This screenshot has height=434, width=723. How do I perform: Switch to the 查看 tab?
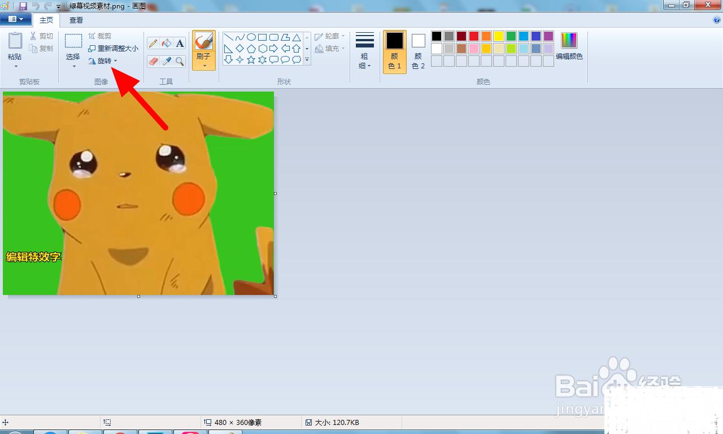pyautogui.click(x=76, y=20)
